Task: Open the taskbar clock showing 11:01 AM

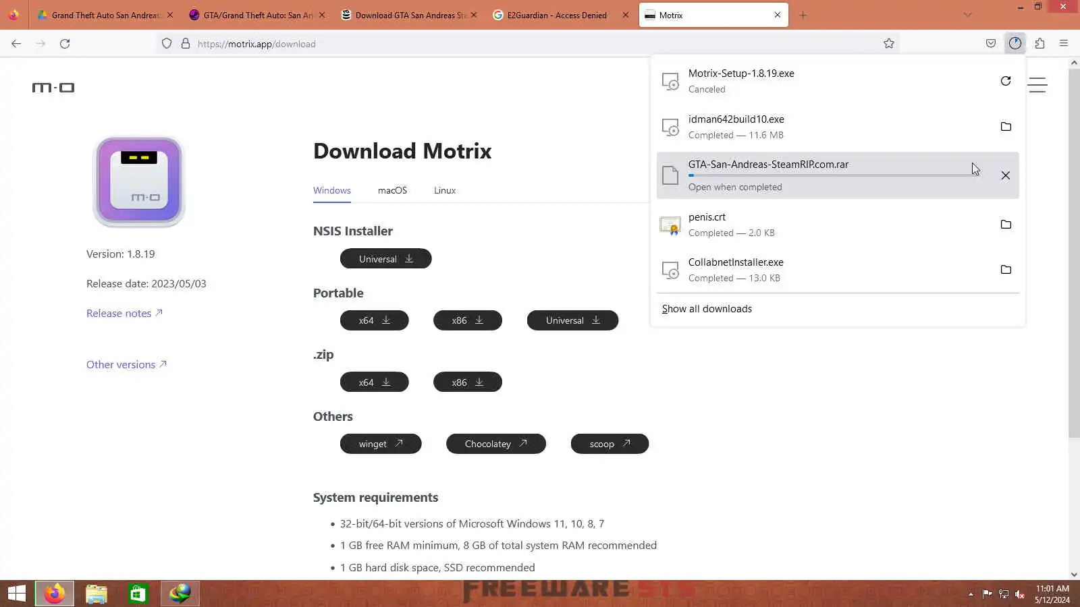Action: (x=1052, y=594)
